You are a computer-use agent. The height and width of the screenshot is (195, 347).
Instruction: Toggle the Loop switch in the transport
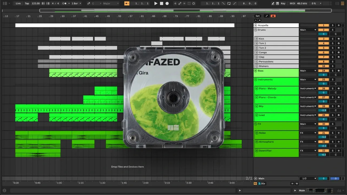[229, 4]
